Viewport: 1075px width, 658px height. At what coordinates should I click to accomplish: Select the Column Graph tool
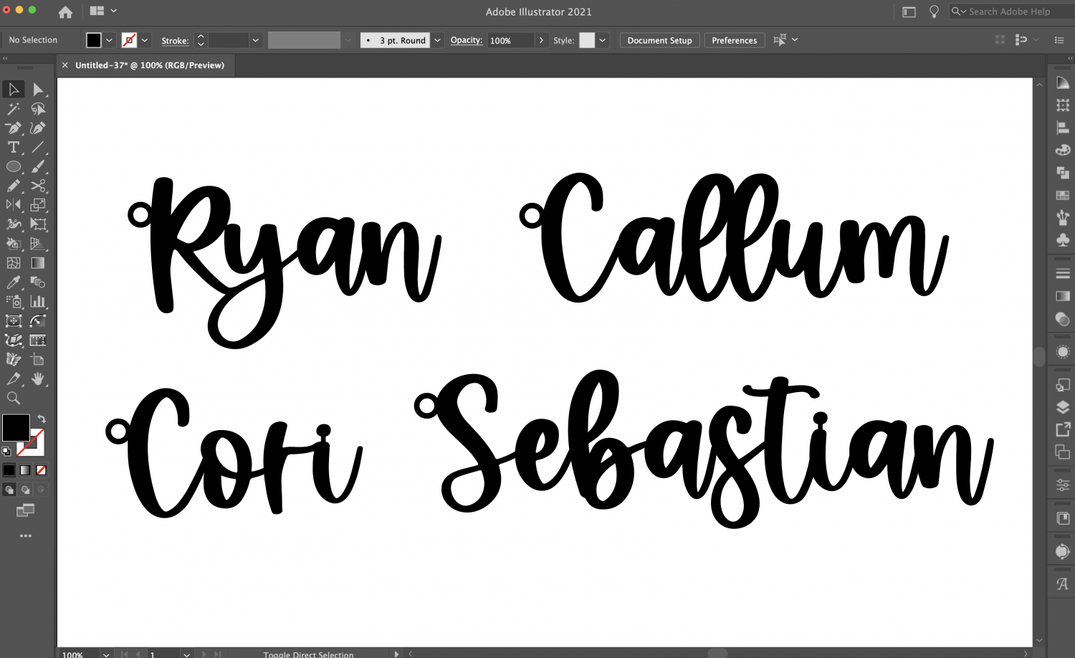[38, 302]
